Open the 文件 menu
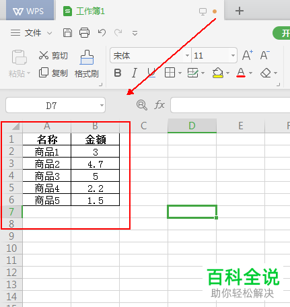The image size is (290, 307). (33, 33)
